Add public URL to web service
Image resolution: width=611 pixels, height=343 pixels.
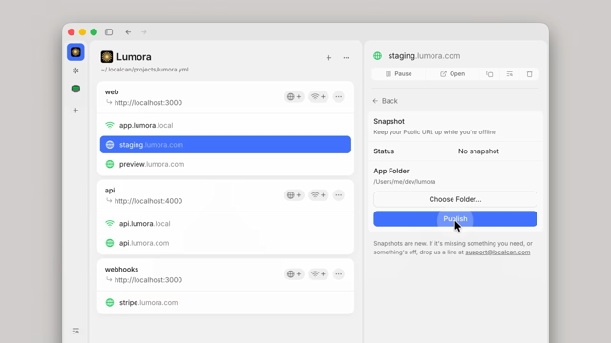pos(294,97)
